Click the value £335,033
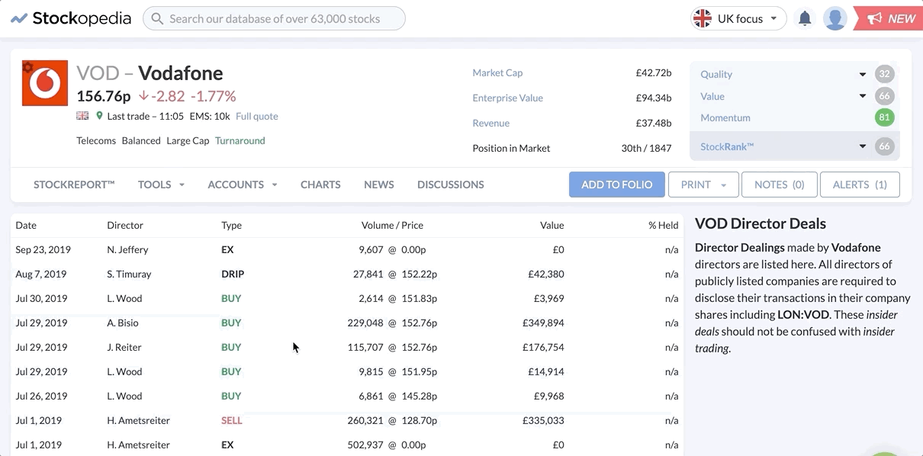Image resolution: width=923 pixels, height=456 pixels. [543, 420]
